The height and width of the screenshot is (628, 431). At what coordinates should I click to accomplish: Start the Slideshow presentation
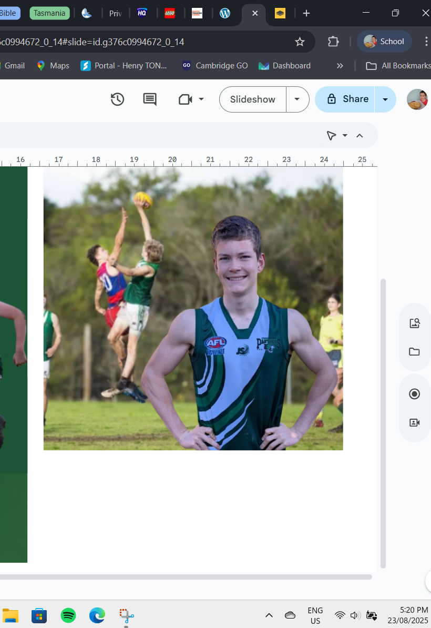pyautogui.click(x=253, y=99)
